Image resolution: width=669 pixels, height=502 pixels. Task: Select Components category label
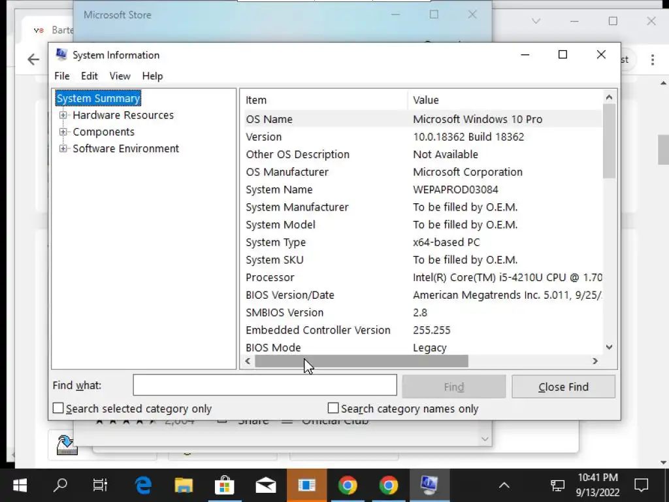104,132
